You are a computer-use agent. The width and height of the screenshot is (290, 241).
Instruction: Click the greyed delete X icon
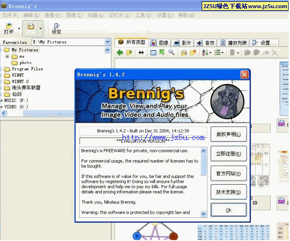pos(275,53)
